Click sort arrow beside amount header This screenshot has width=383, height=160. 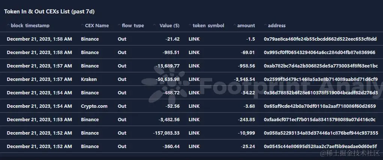click(x=235, y=25)
